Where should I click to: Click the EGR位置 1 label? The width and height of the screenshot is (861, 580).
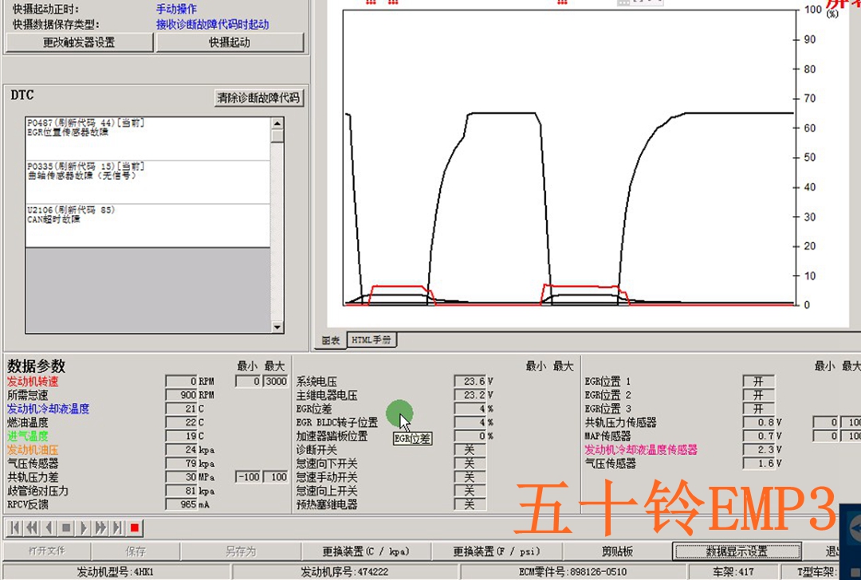point(607,382)
